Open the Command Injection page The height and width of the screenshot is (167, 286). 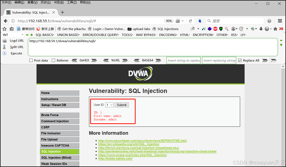click(x=59, y=121)
